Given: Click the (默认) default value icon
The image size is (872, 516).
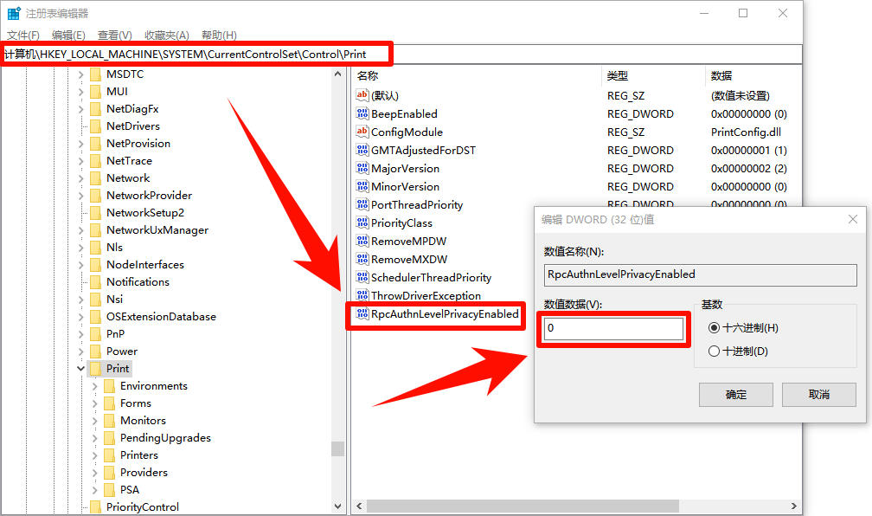Looking at the screenshot, I should (x=362, y=95).
